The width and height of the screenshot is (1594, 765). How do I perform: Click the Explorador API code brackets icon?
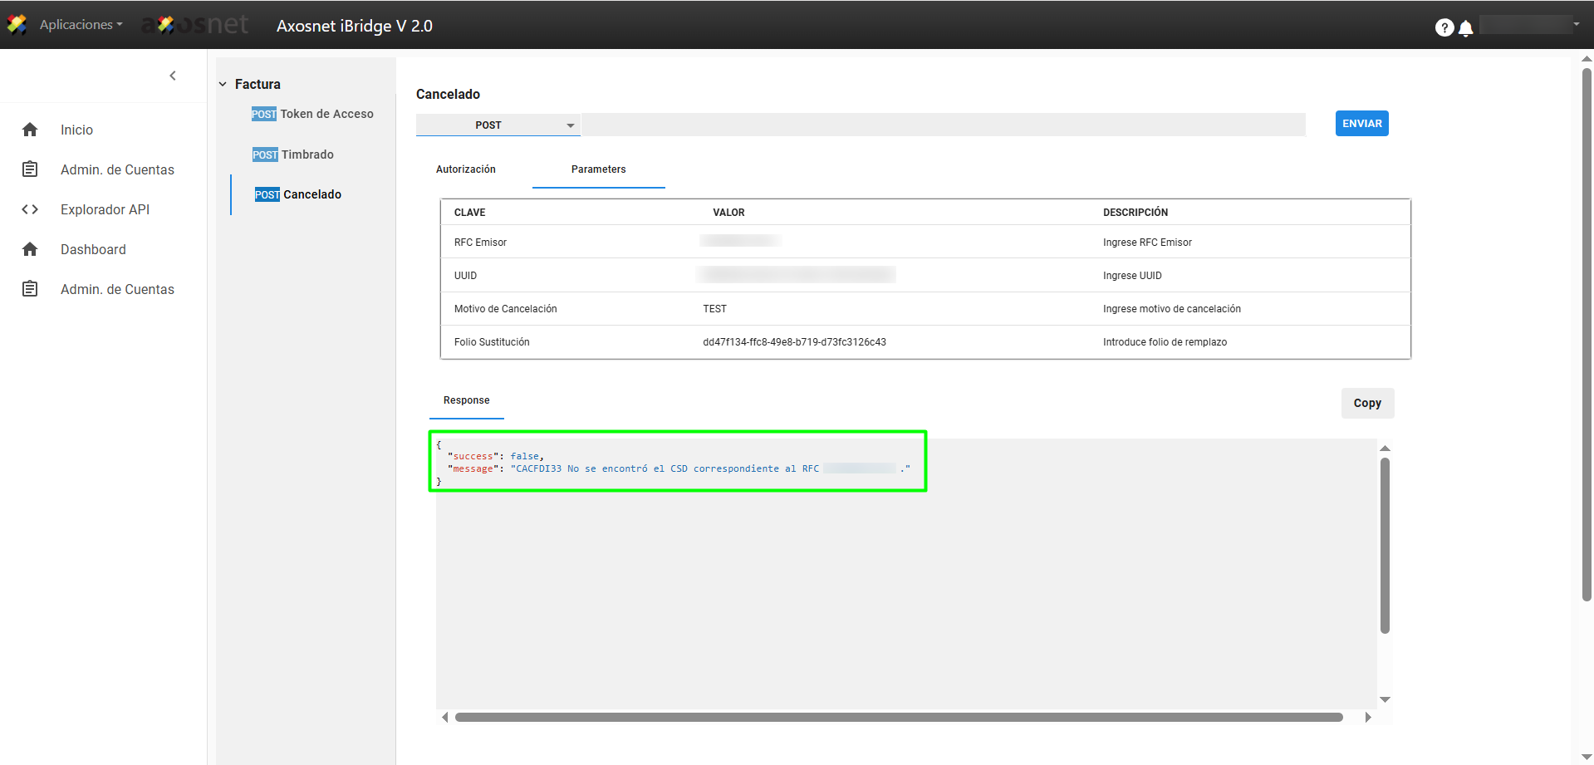point(30,209)
